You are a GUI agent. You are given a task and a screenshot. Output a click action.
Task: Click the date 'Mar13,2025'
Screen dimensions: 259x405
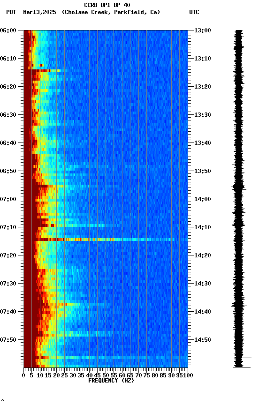pyautogui.click(x=39, y=12)
